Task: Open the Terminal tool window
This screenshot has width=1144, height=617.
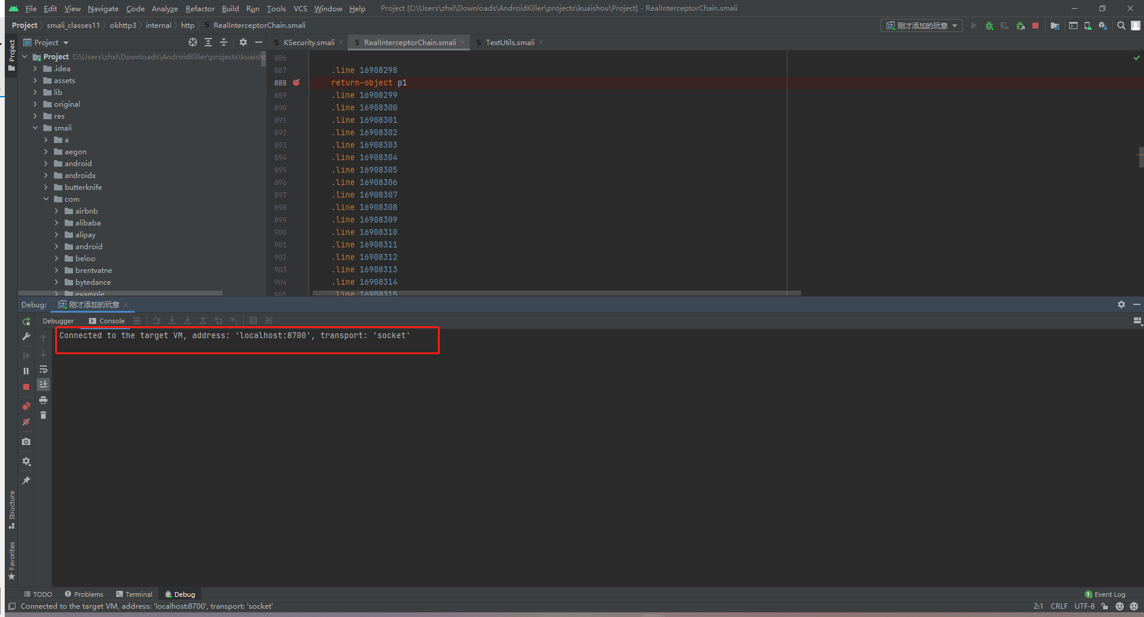Action: pos(134,594)
